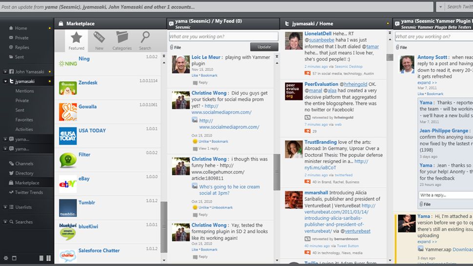
Task: Expand the second yama... Yammer account
Action: coord(5,149)
